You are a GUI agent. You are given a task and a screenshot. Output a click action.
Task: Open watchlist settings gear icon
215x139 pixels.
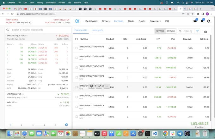pyautogui.click(x=66, y=125)
